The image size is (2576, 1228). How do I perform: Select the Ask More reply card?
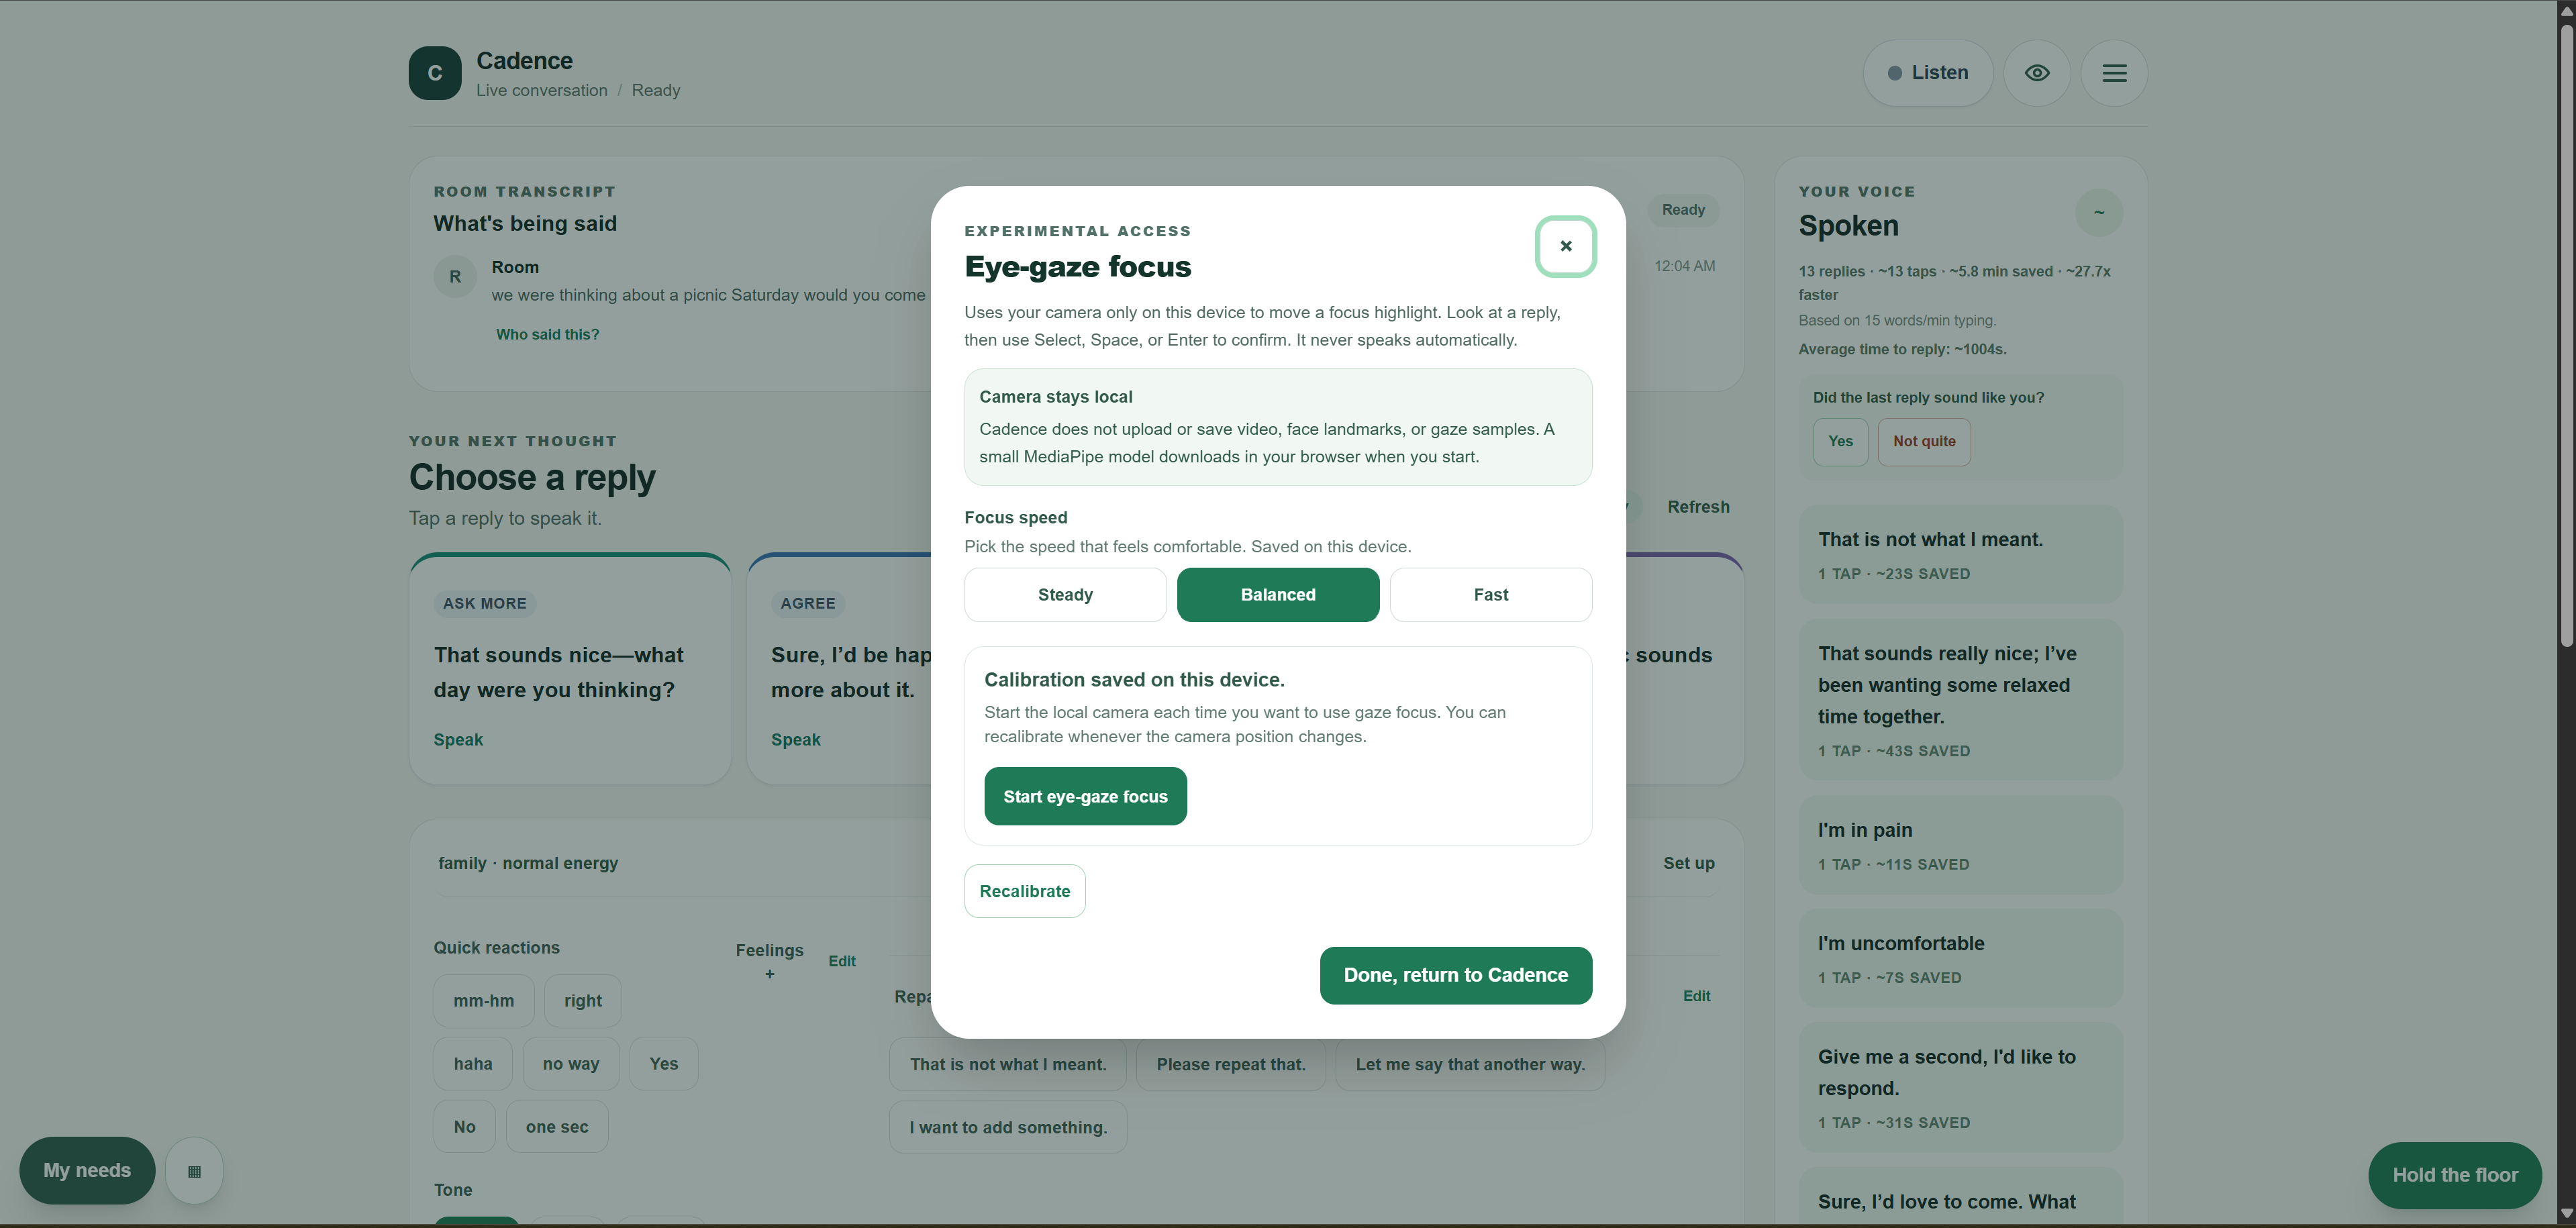pos(570,669)
